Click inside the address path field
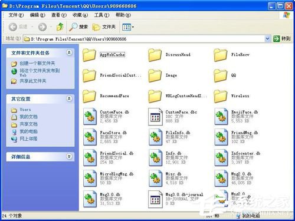This screenshot has width=295, height=221. pos(145,39)
